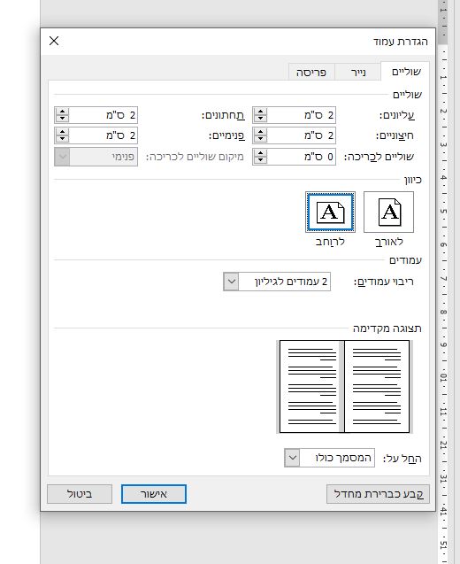Click the vertical ruler beside the dialog

pyautogui.click(x=443, y=282)
